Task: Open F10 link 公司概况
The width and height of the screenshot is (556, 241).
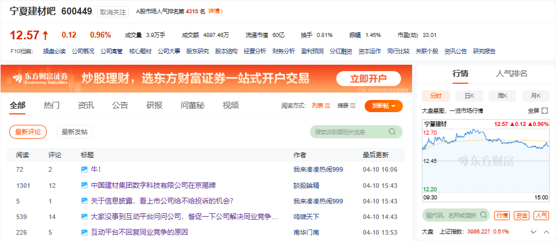Action: (83, 51)
